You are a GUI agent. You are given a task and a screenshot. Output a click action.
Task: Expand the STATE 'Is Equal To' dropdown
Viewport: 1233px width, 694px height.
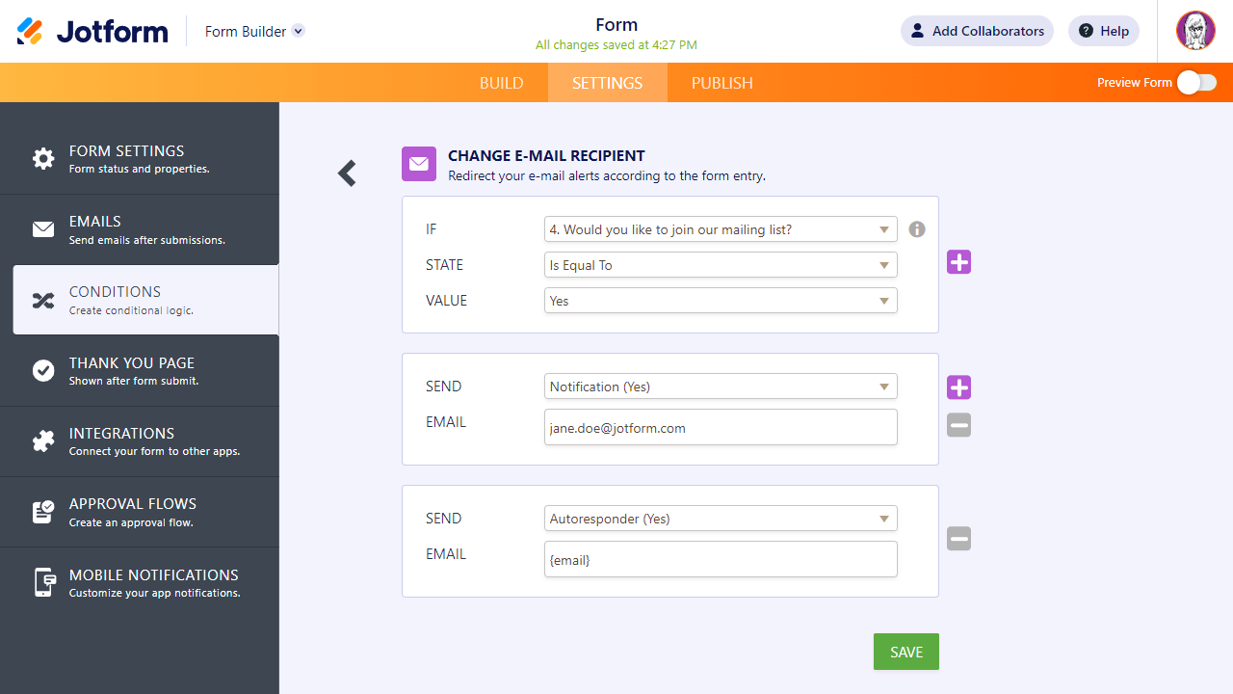(721, 265)
